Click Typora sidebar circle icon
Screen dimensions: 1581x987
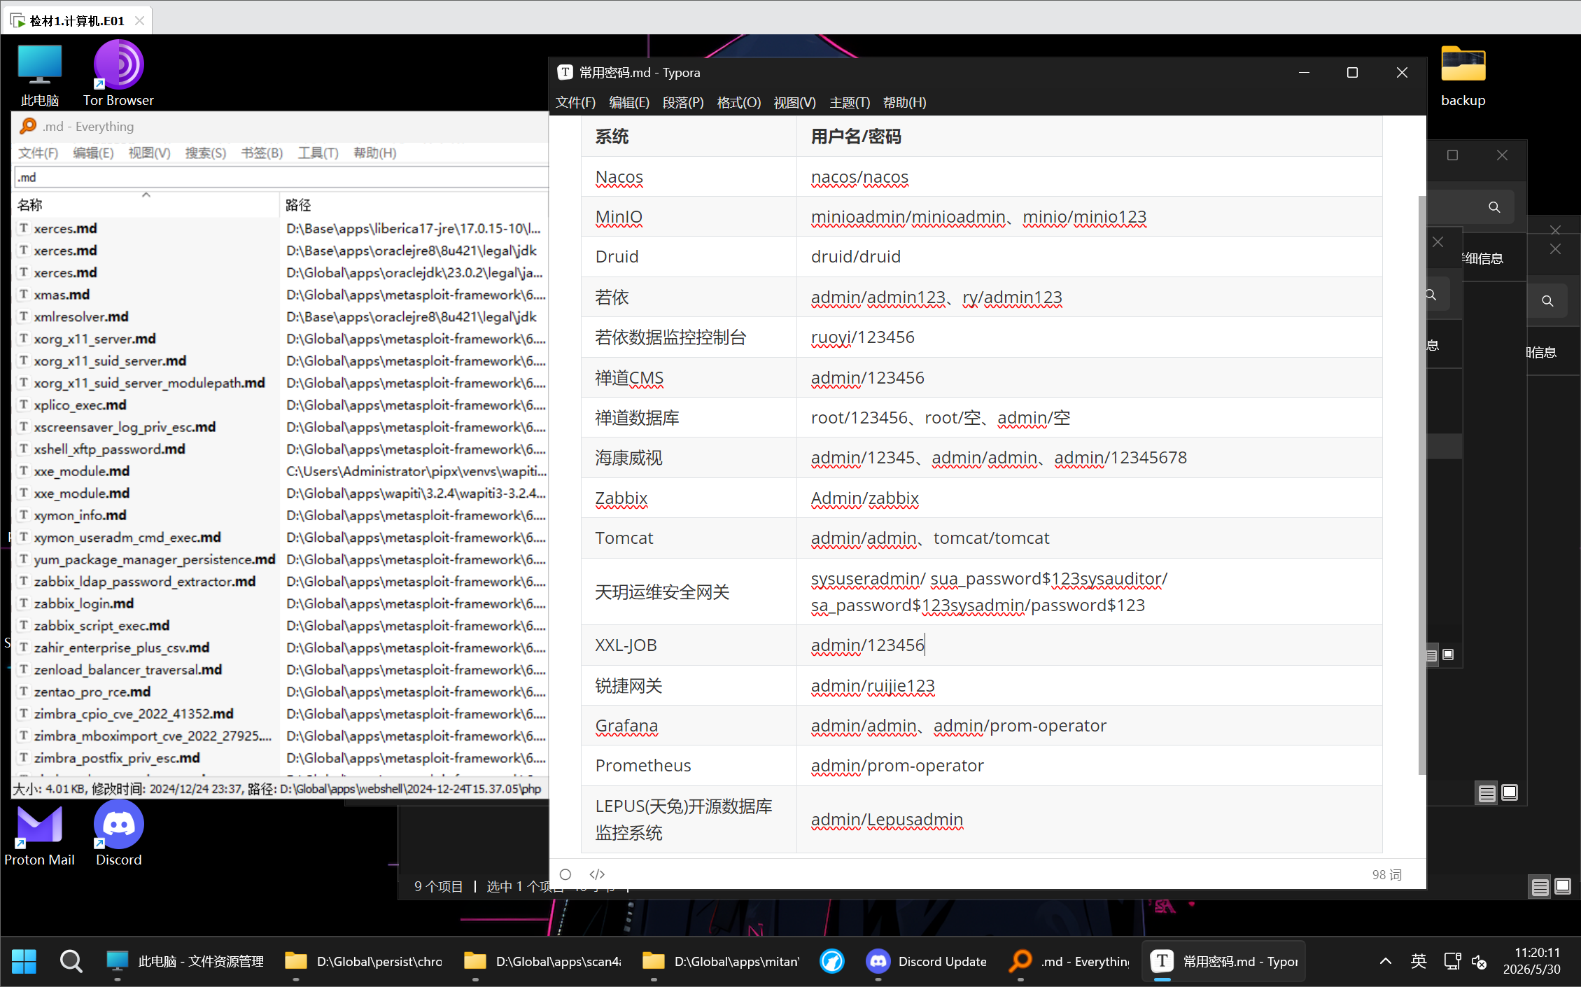(565, 874)
